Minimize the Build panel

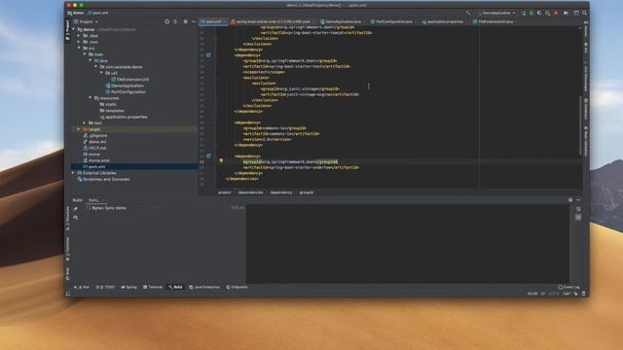coord(578,200)
